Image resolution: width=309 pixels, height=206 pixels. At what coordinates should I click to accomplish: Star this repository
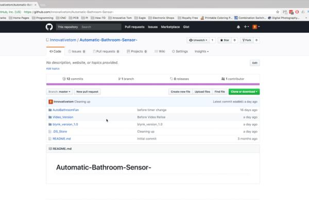pos(225,40)
